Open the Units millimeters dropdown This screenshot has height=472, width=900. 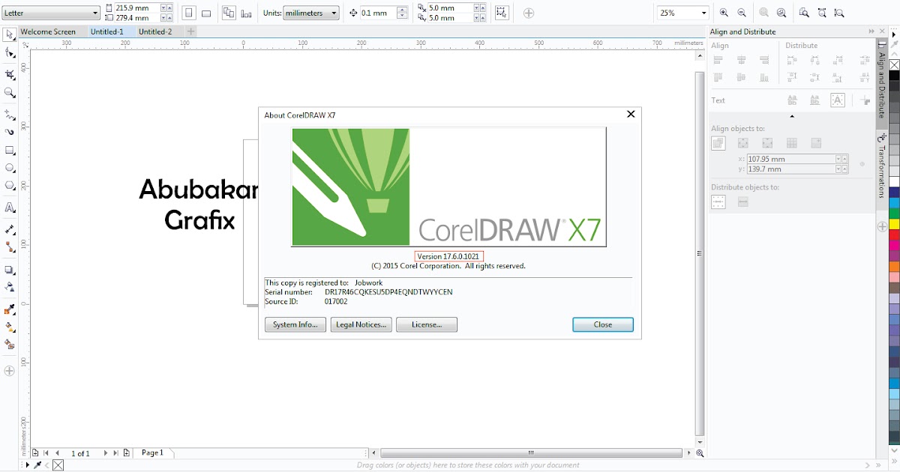[334, 13]
